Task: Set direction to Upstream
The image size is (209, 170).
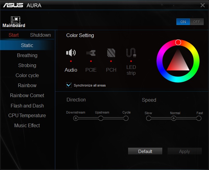Action: (x=101, y=118)
